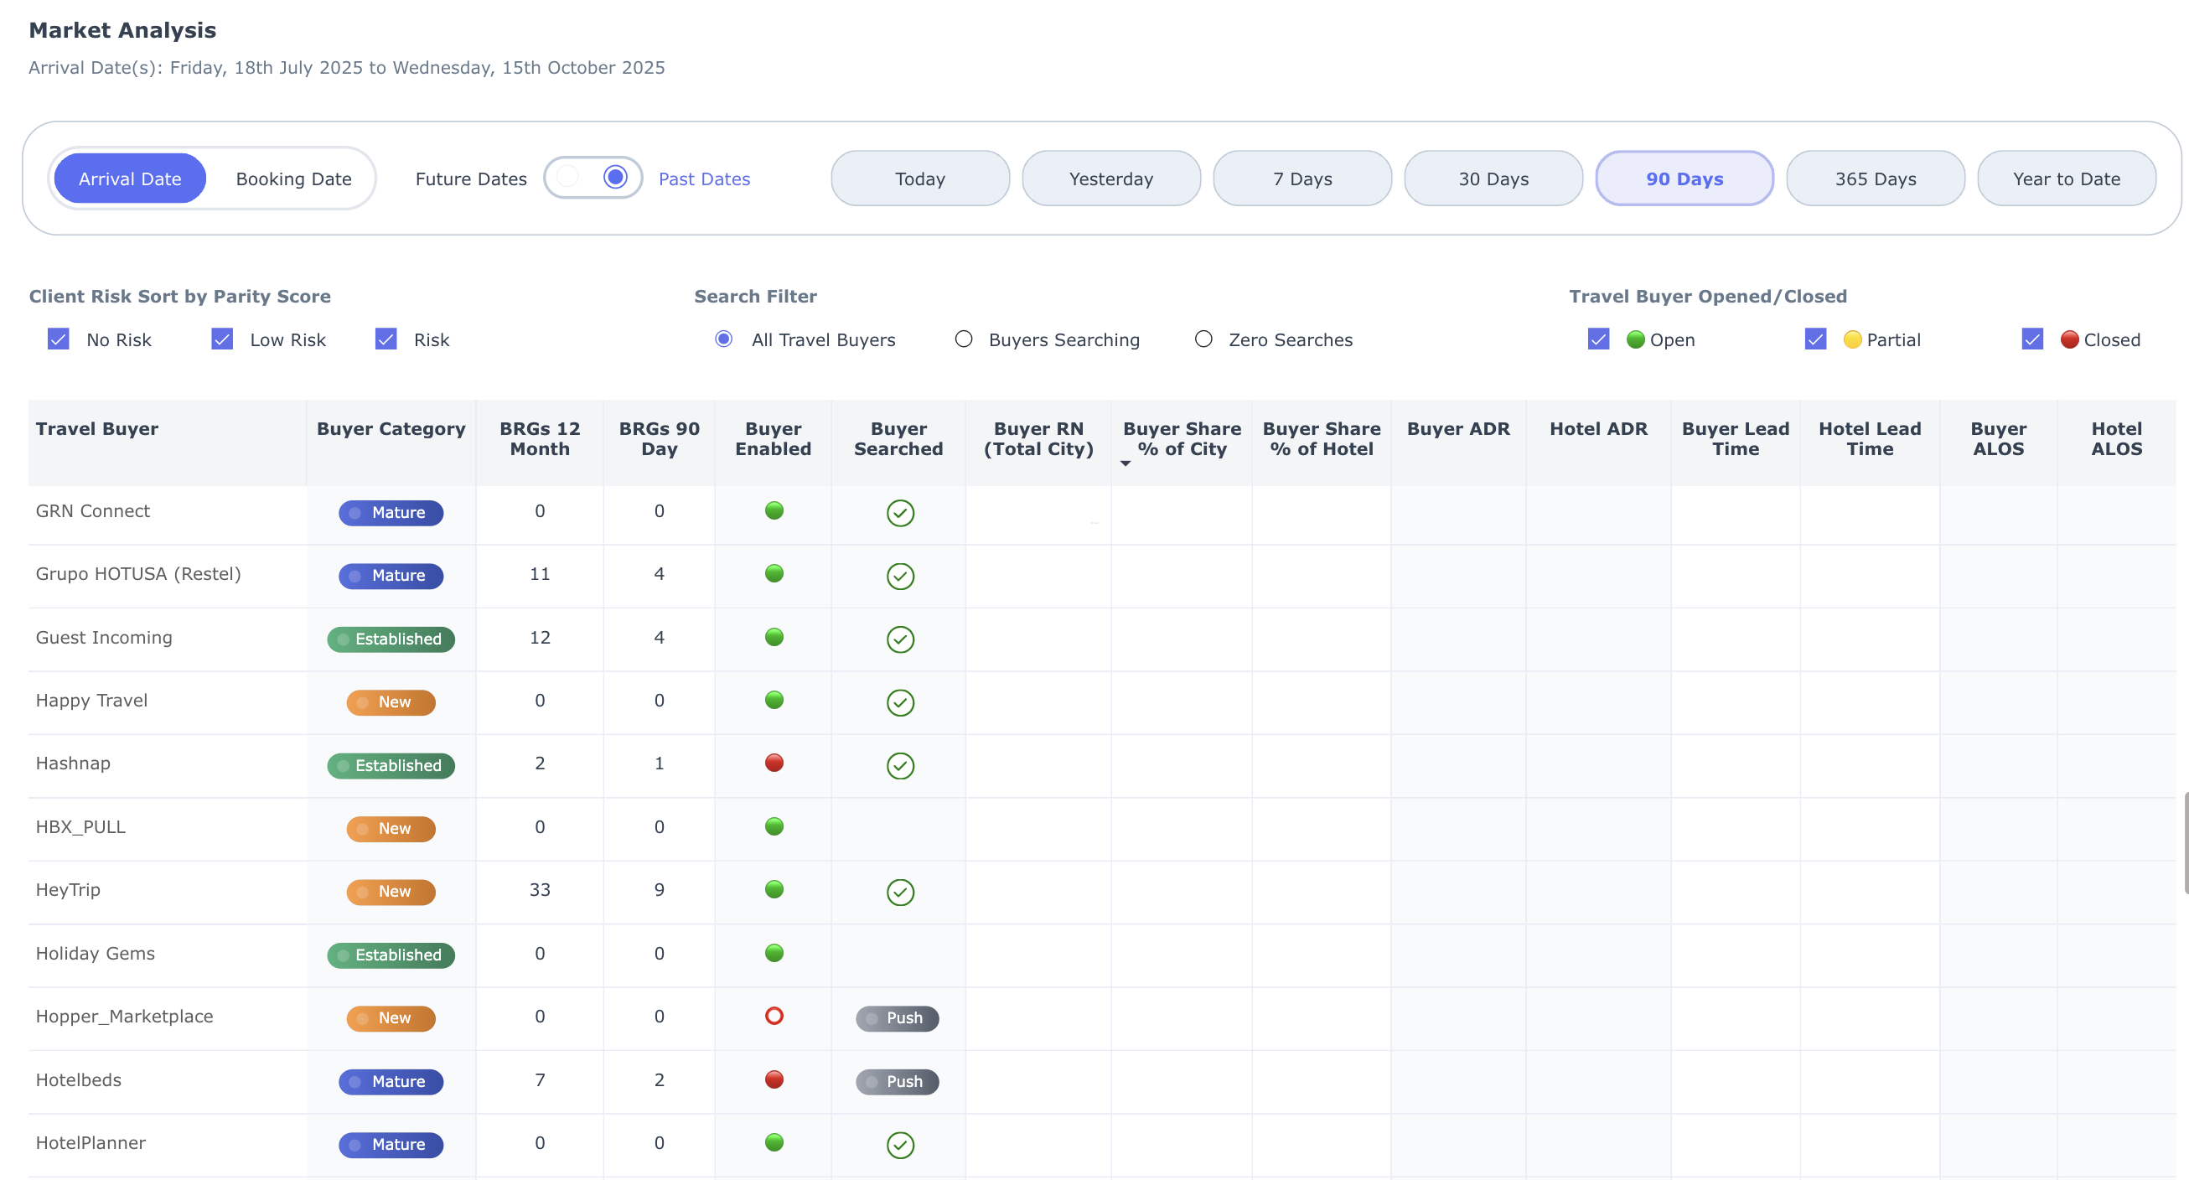The width and height of the screenshot is (2189, 1180).
Task: Click searched checkmark icon for HeyTrip
Action: 900,891
